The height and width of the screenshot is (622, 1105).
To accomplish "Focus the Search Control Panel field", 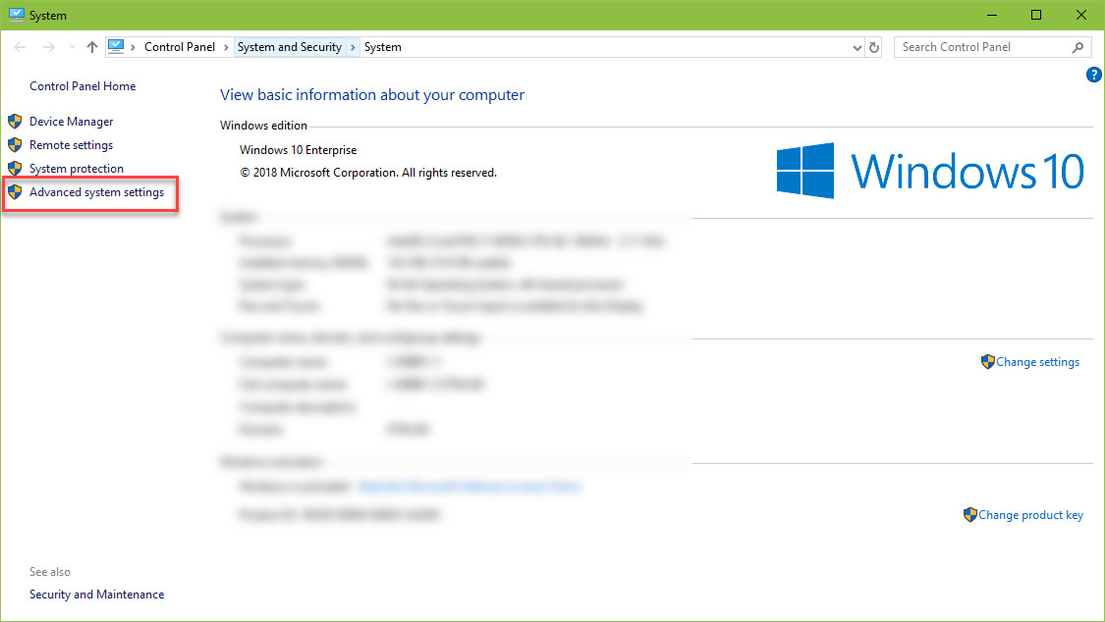I will [x=982, y=47].
